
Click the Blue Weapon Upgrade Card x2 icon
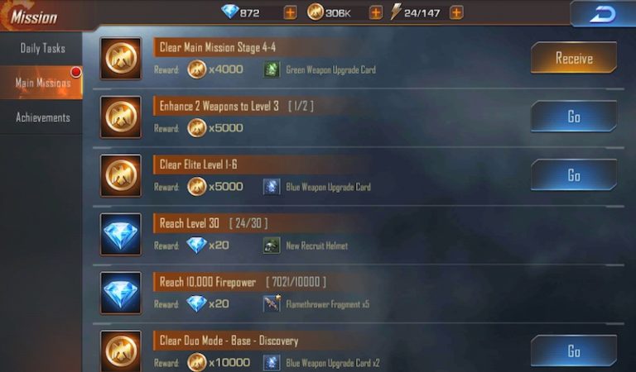click(x=272, y=362)
